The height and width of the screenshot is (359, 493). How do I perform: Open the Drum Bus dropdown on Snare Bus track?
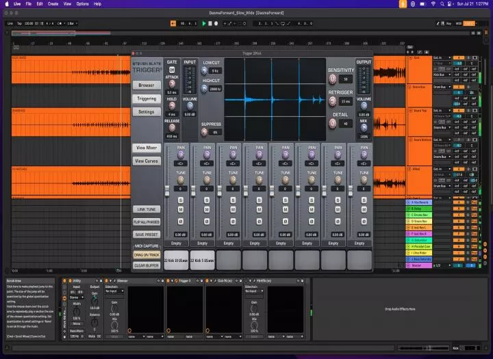point(442,87)
